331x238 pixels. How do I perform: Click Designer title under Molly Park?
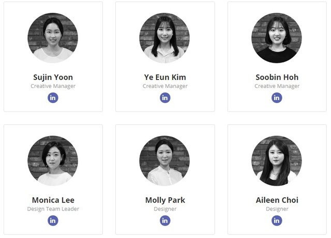point(165,209)
